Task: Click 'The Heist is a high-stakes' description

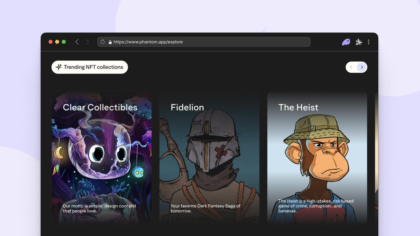Action: (x=316, y=206)
